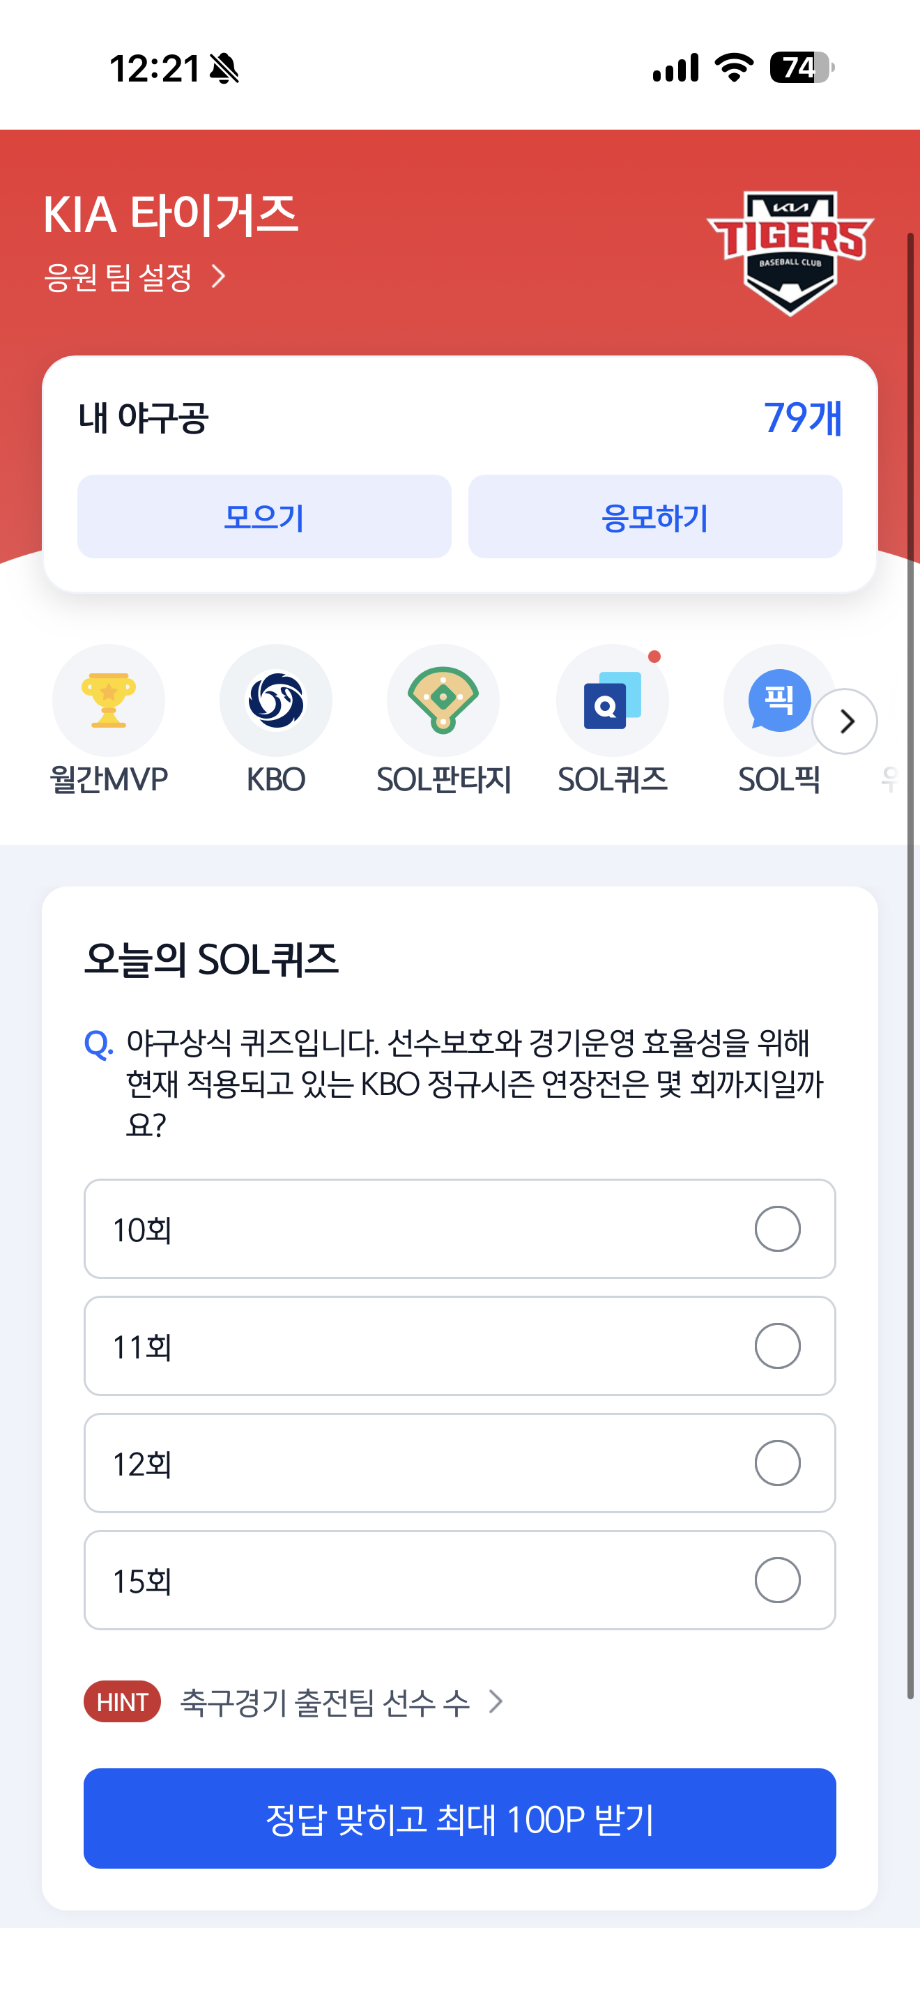Tap the 응모하기 button

click(x=655, y=516)
